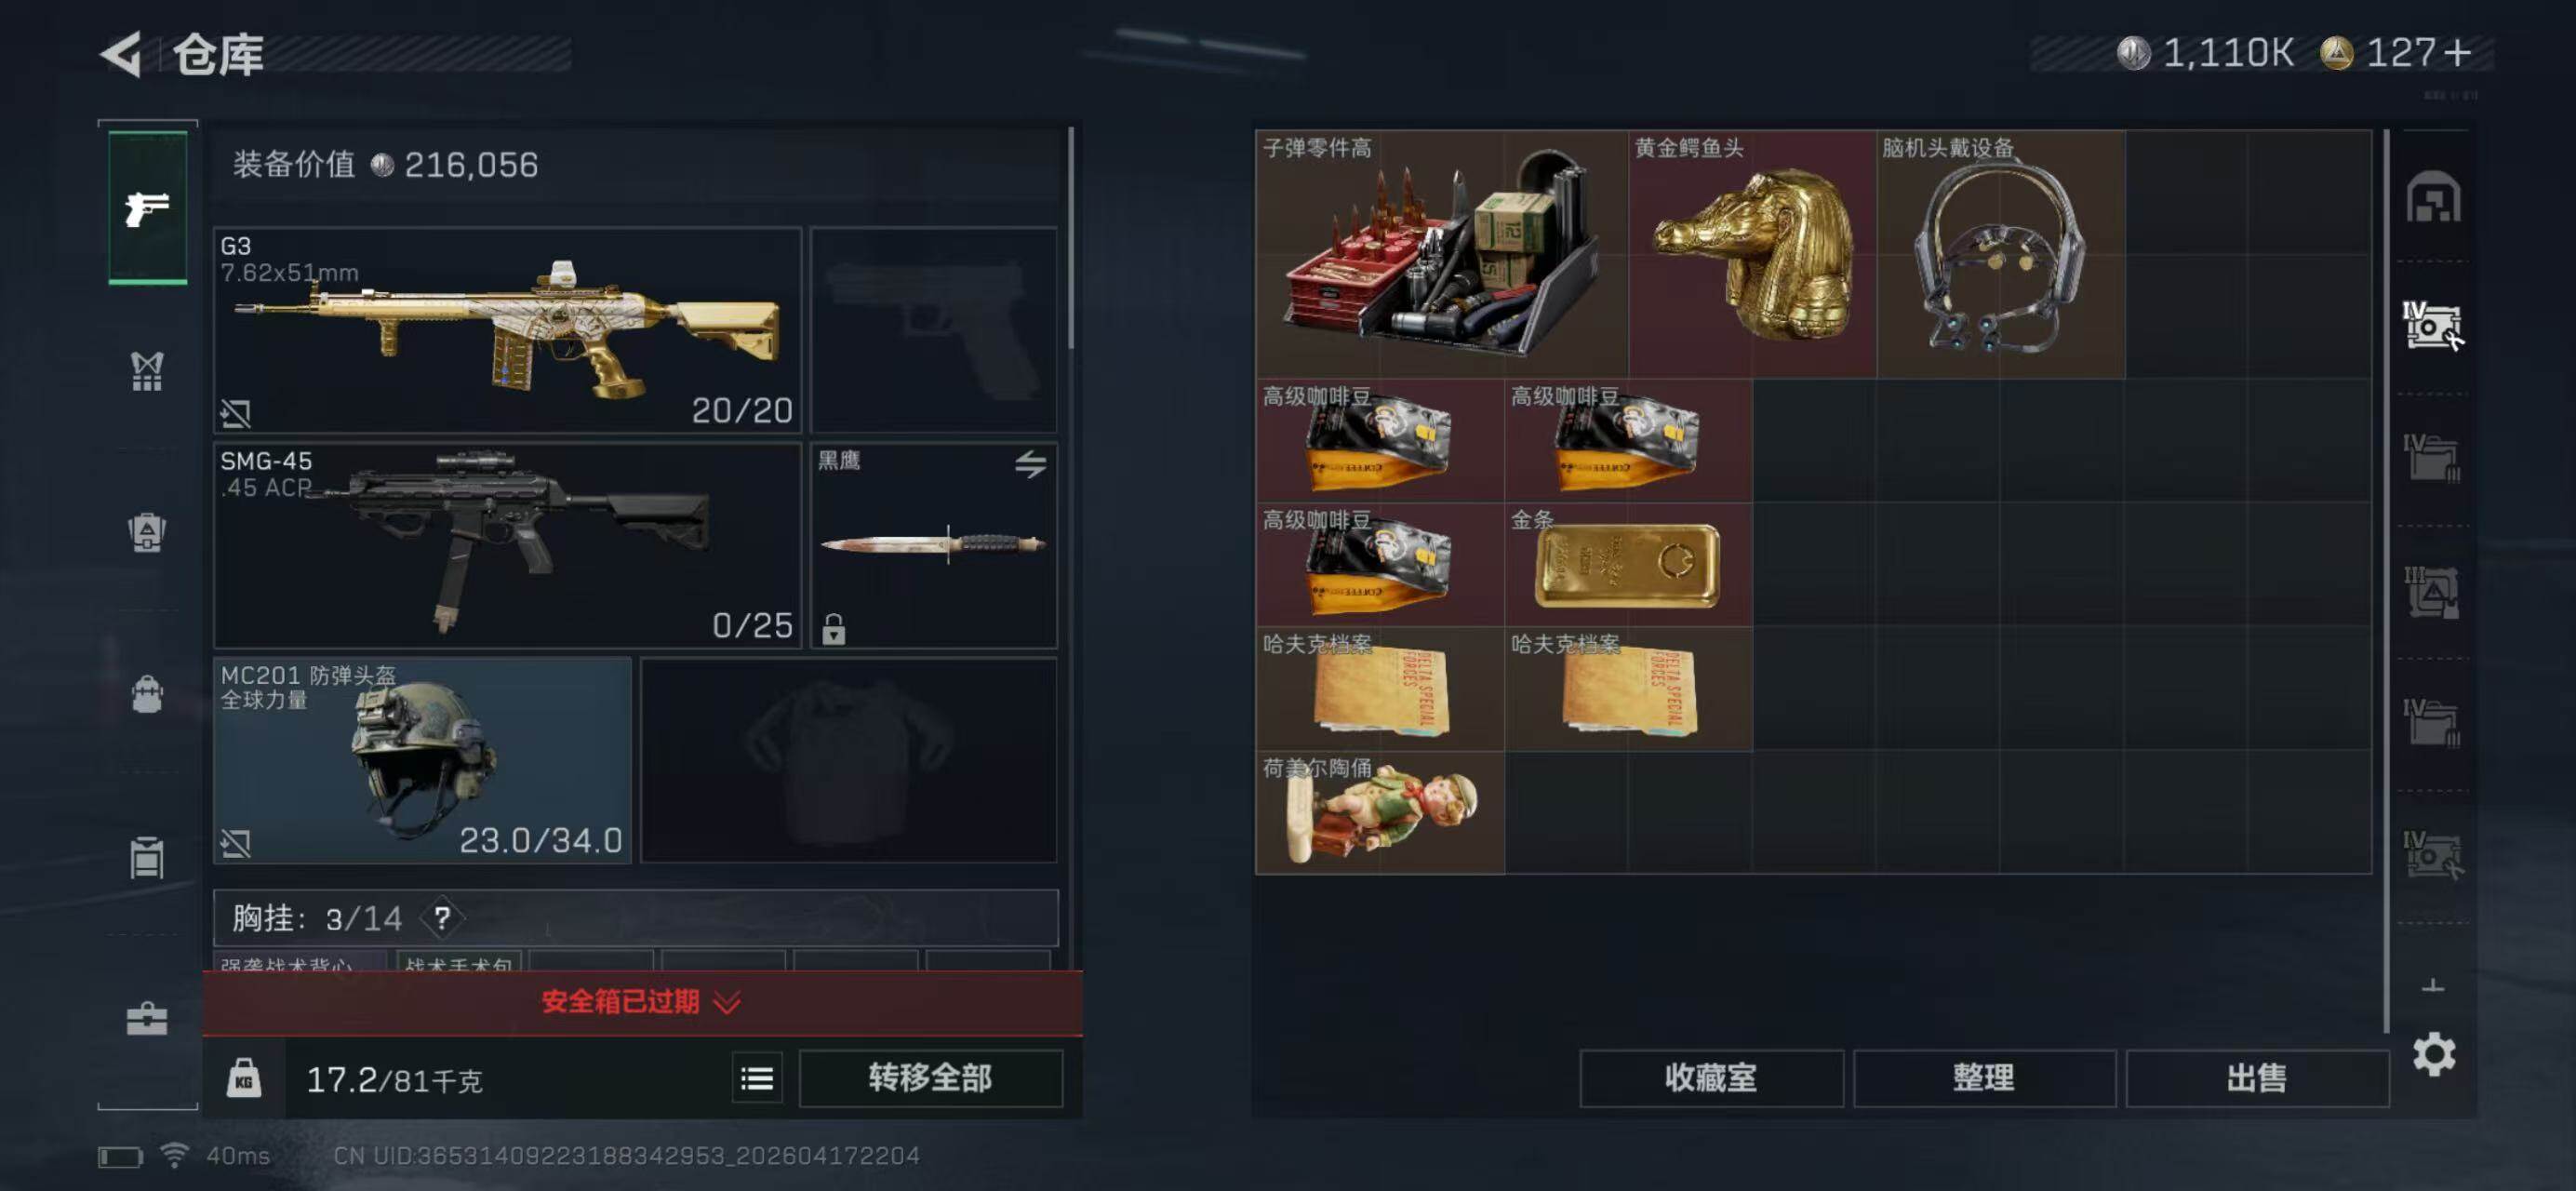Viewport: 2576px width, 1191px height.
Task: Open the main stash home icon
Action: 2433,196
